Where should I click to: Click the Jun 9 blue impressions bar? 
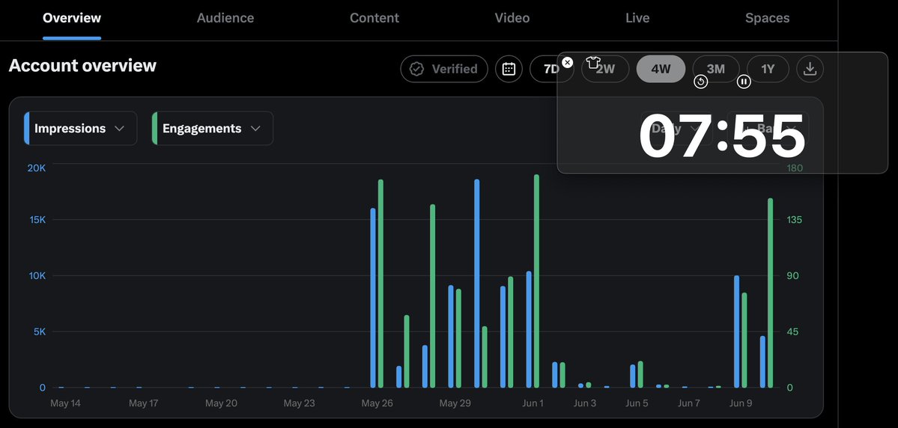click(736, 331)
